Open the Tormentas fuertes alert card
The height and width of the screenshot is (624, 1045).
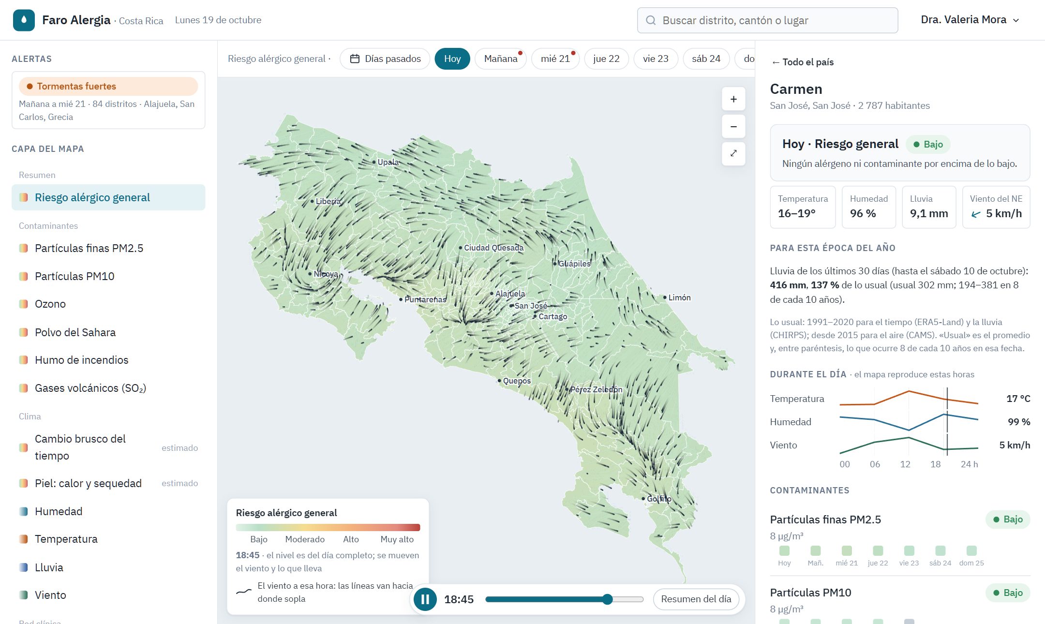coord(108,100)
